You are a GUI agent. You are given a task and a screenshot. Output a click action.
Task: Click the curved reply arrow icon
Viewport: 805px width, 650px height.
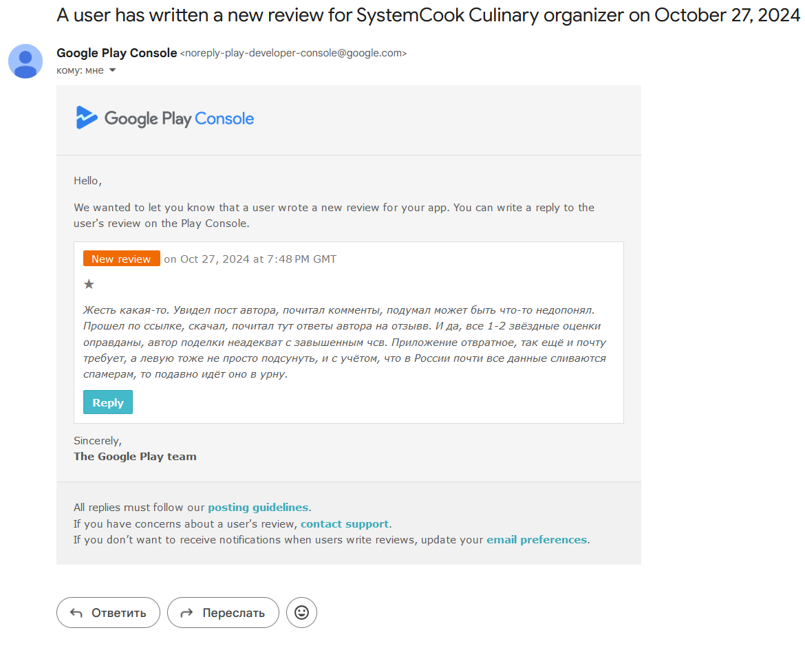click(76, 613)
